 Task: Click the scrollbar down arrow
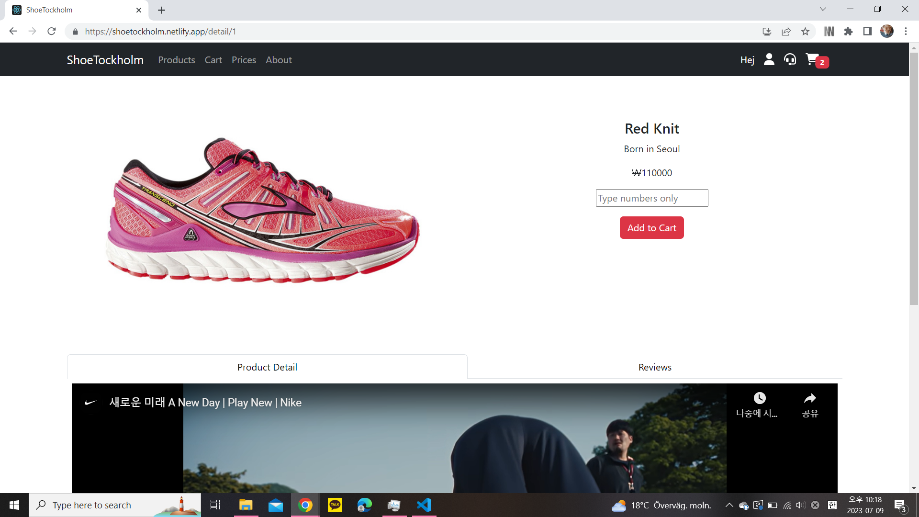coord(914,488)
